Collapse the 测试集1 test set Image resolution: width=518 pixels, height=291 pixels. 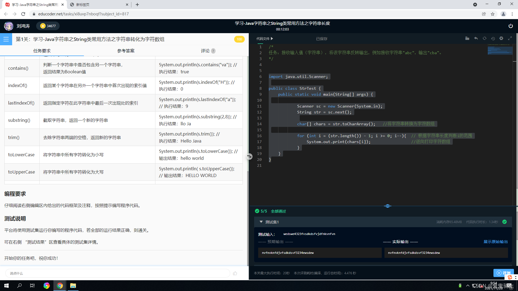pyautogui.click(x=261, y=222)
